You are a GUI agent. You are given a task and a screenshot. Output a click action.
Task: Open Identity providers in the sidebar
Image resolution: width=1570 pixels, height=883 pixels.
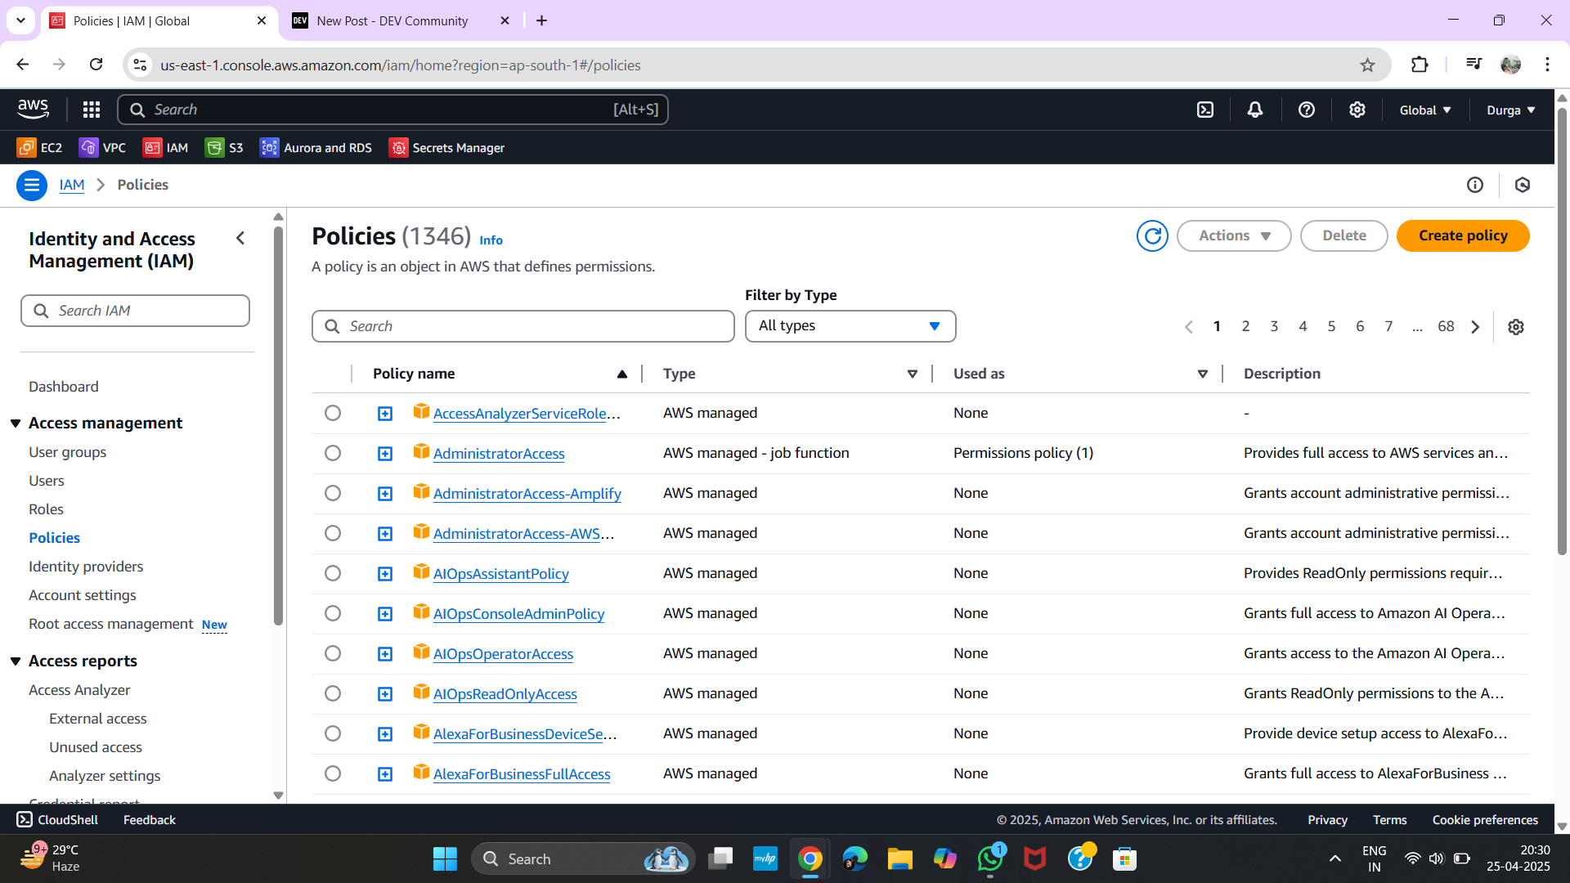(x=86, y=567)
